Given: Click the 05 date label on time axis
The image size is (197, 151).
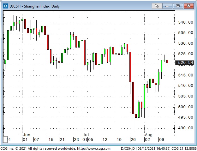Looking at the screenshot, I should click(91, 140).
